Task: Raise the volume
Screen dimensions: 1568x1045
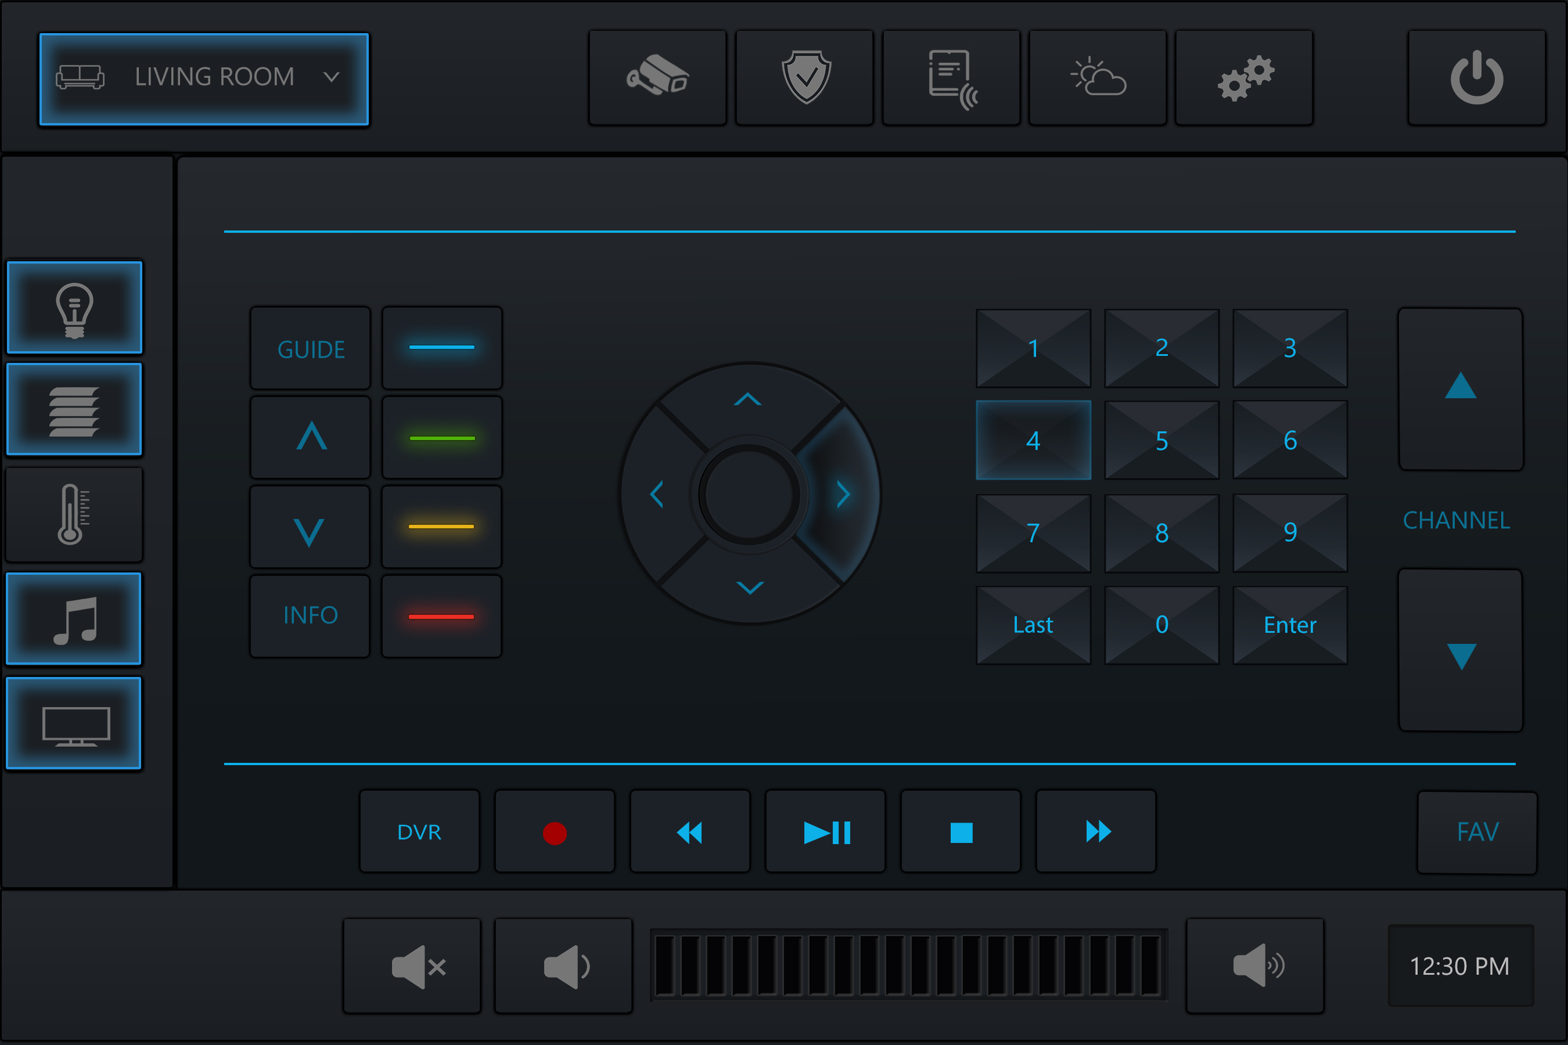Action: pos(1256,965)
